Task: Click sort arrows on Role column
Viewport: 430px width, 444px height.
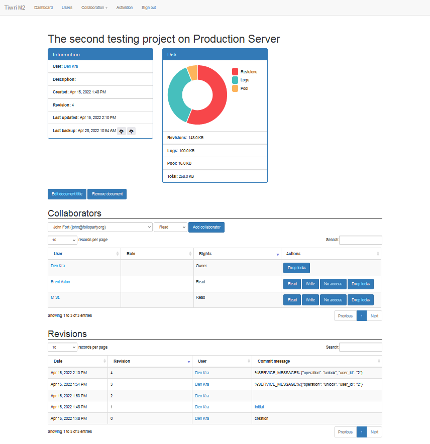Action: tap(190, 254)
